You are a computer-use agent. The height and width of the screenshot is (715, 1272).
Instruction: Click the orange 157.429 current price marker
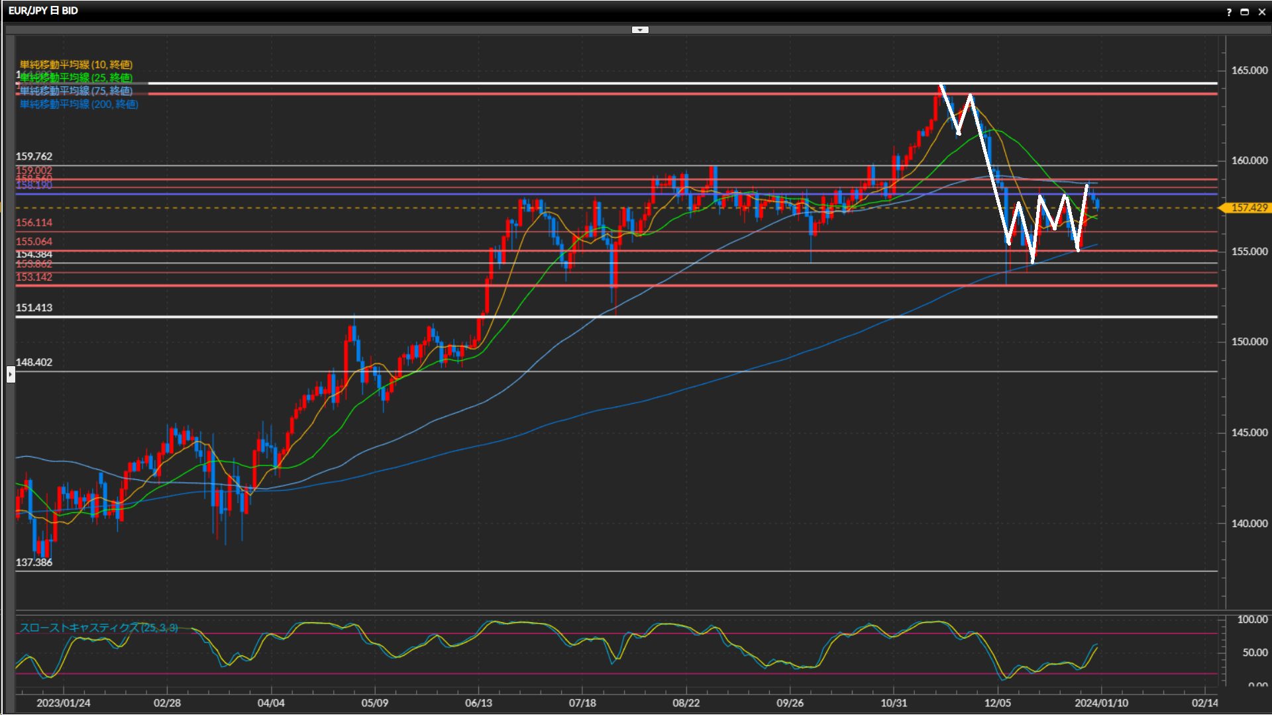[1248, 208]
